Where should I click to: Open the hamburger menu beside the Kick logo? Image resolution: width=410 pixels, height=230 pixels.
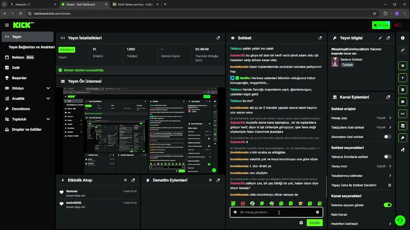[x=7, y=25]
